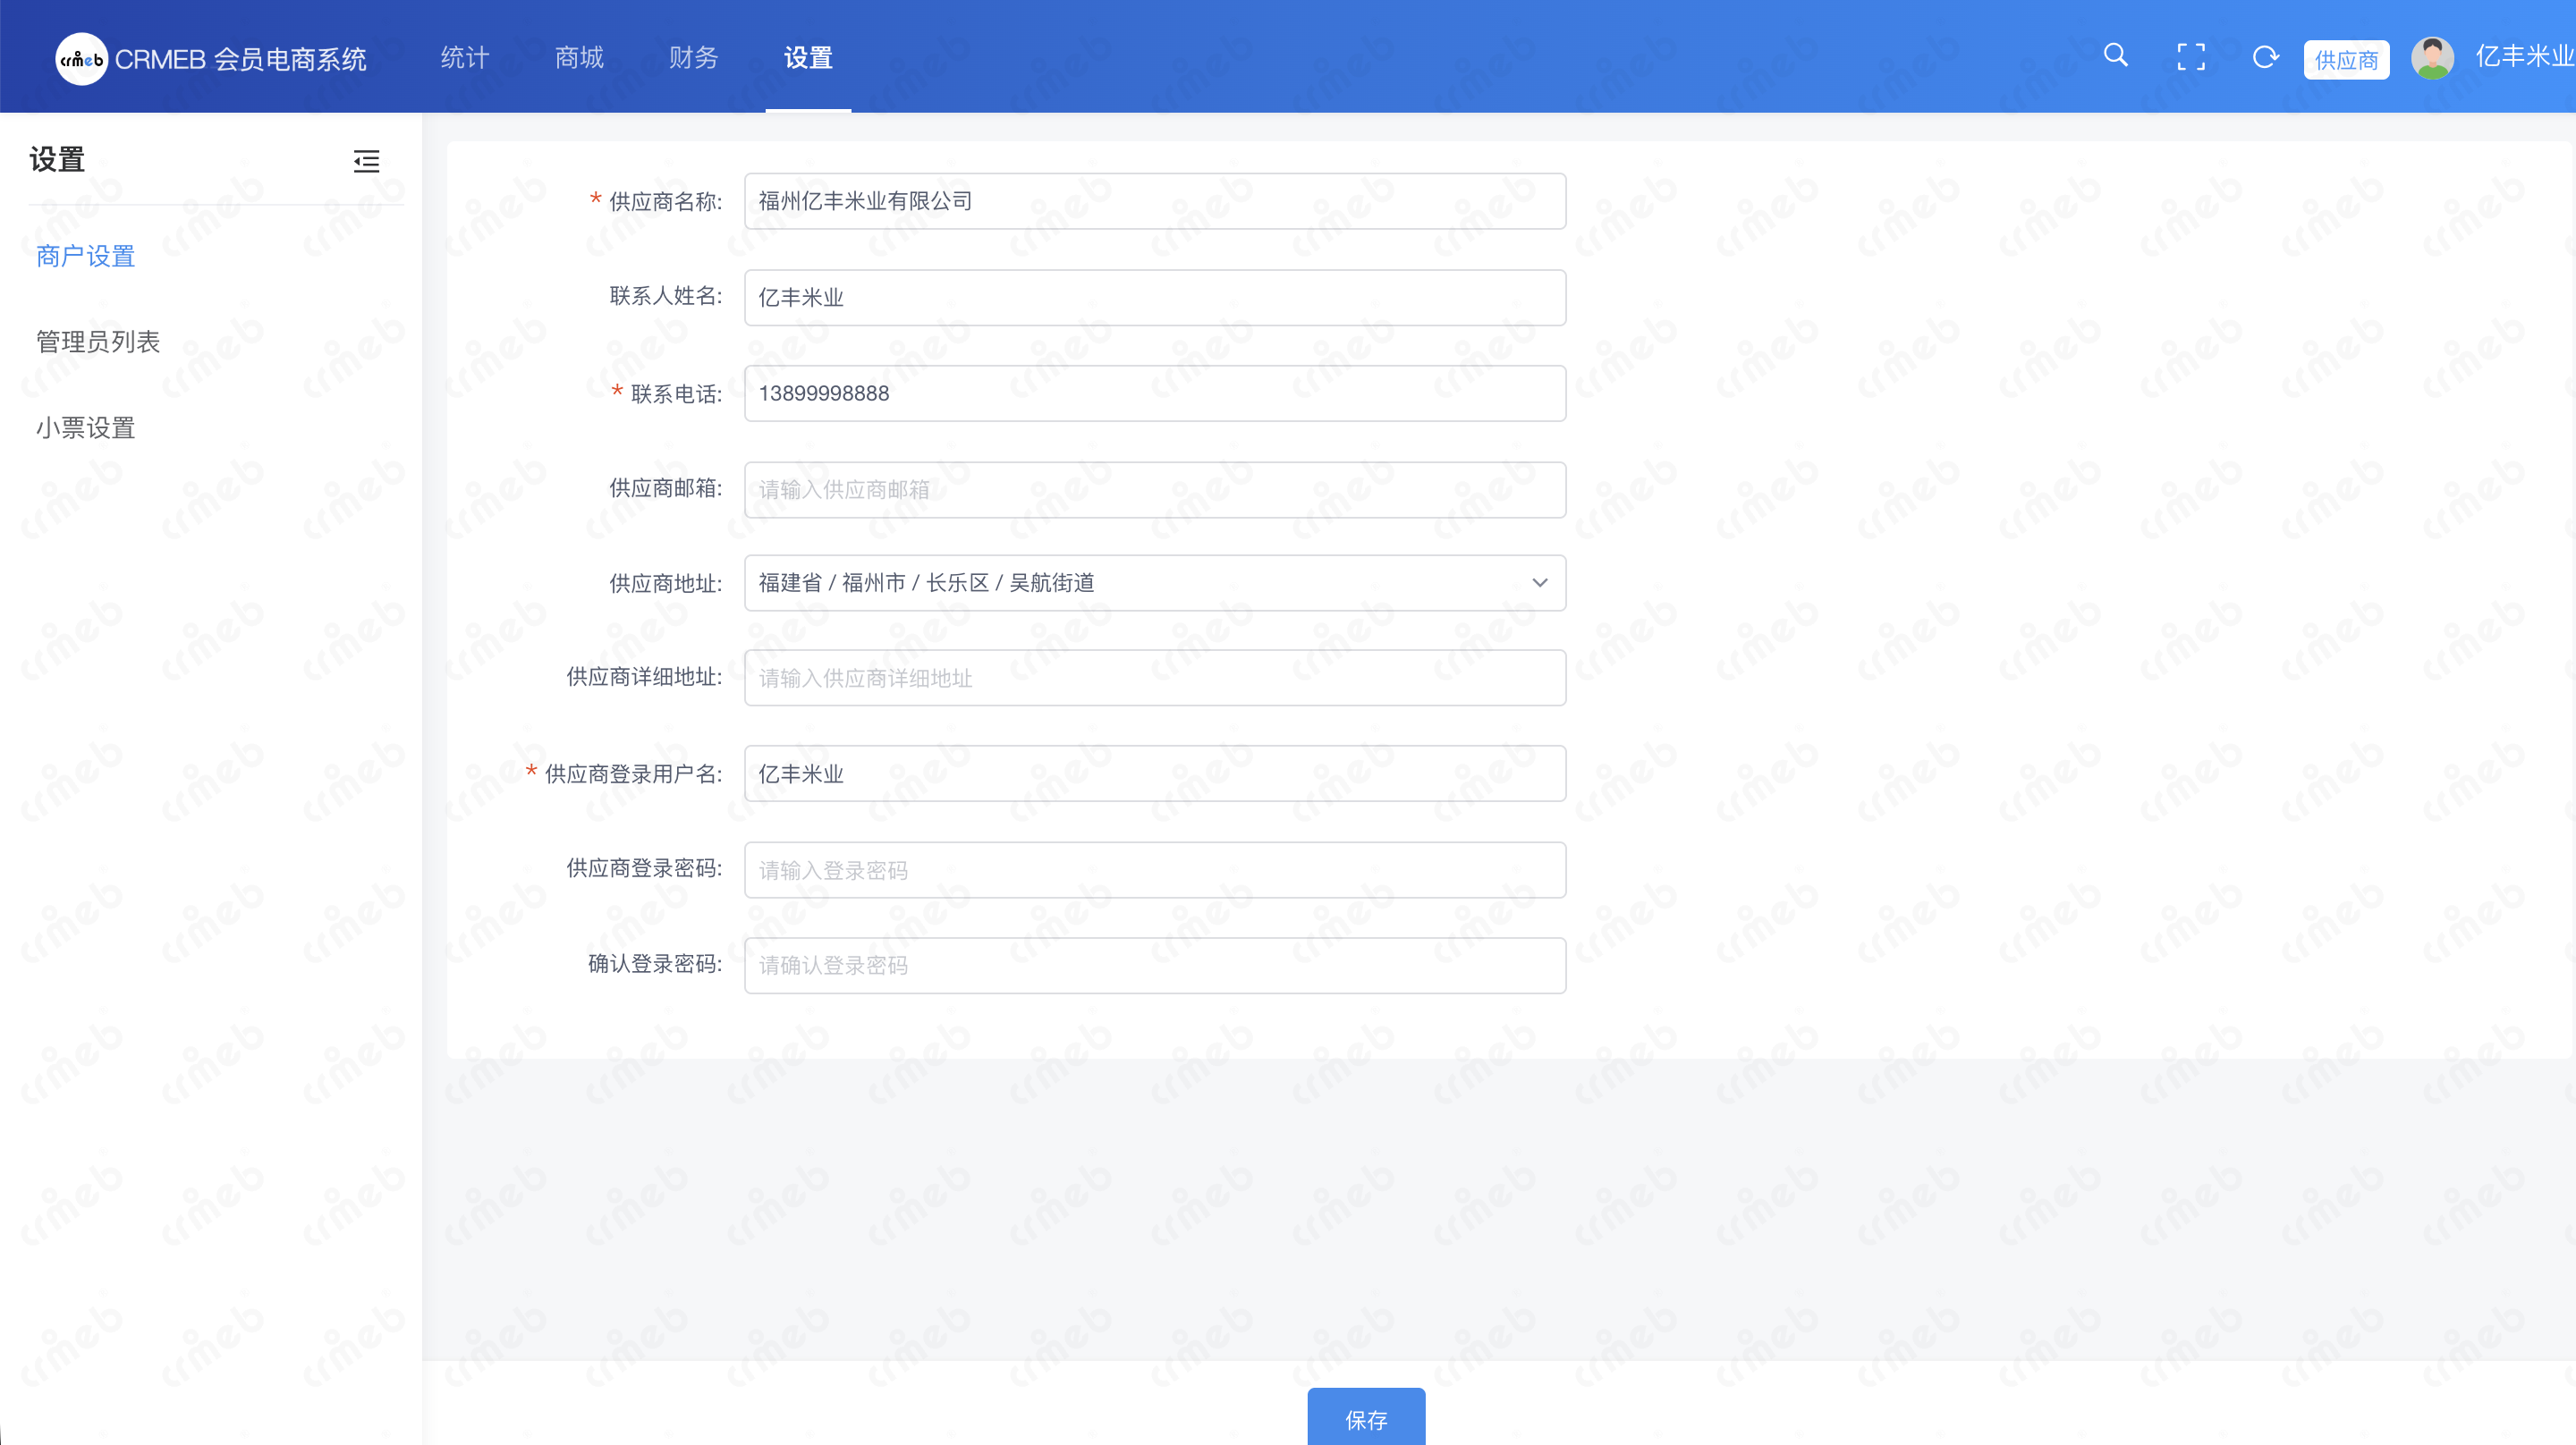Viewport: 2576px width, 1445px height.
Task: Click the 供应商邮箱 input field
Action: [x=1154, y=490]
